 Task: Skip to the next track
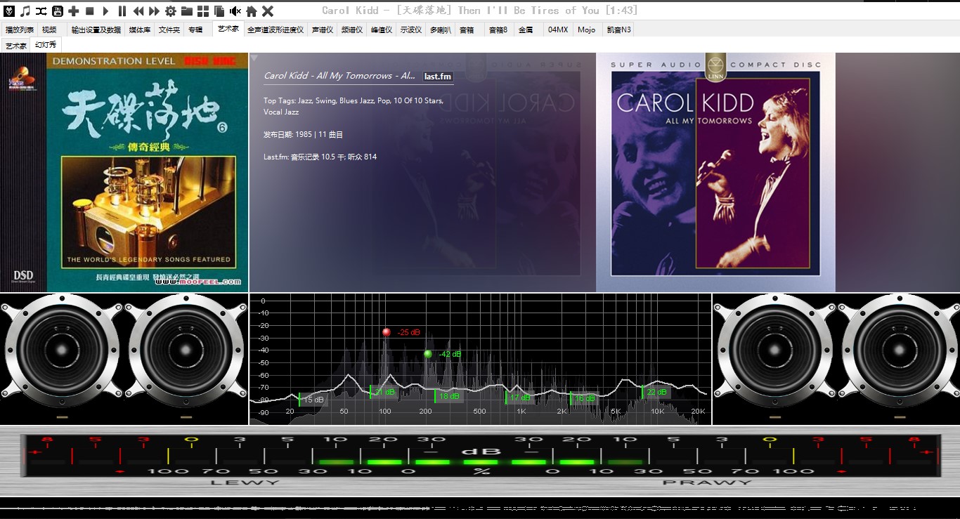(x=154, y=11)
